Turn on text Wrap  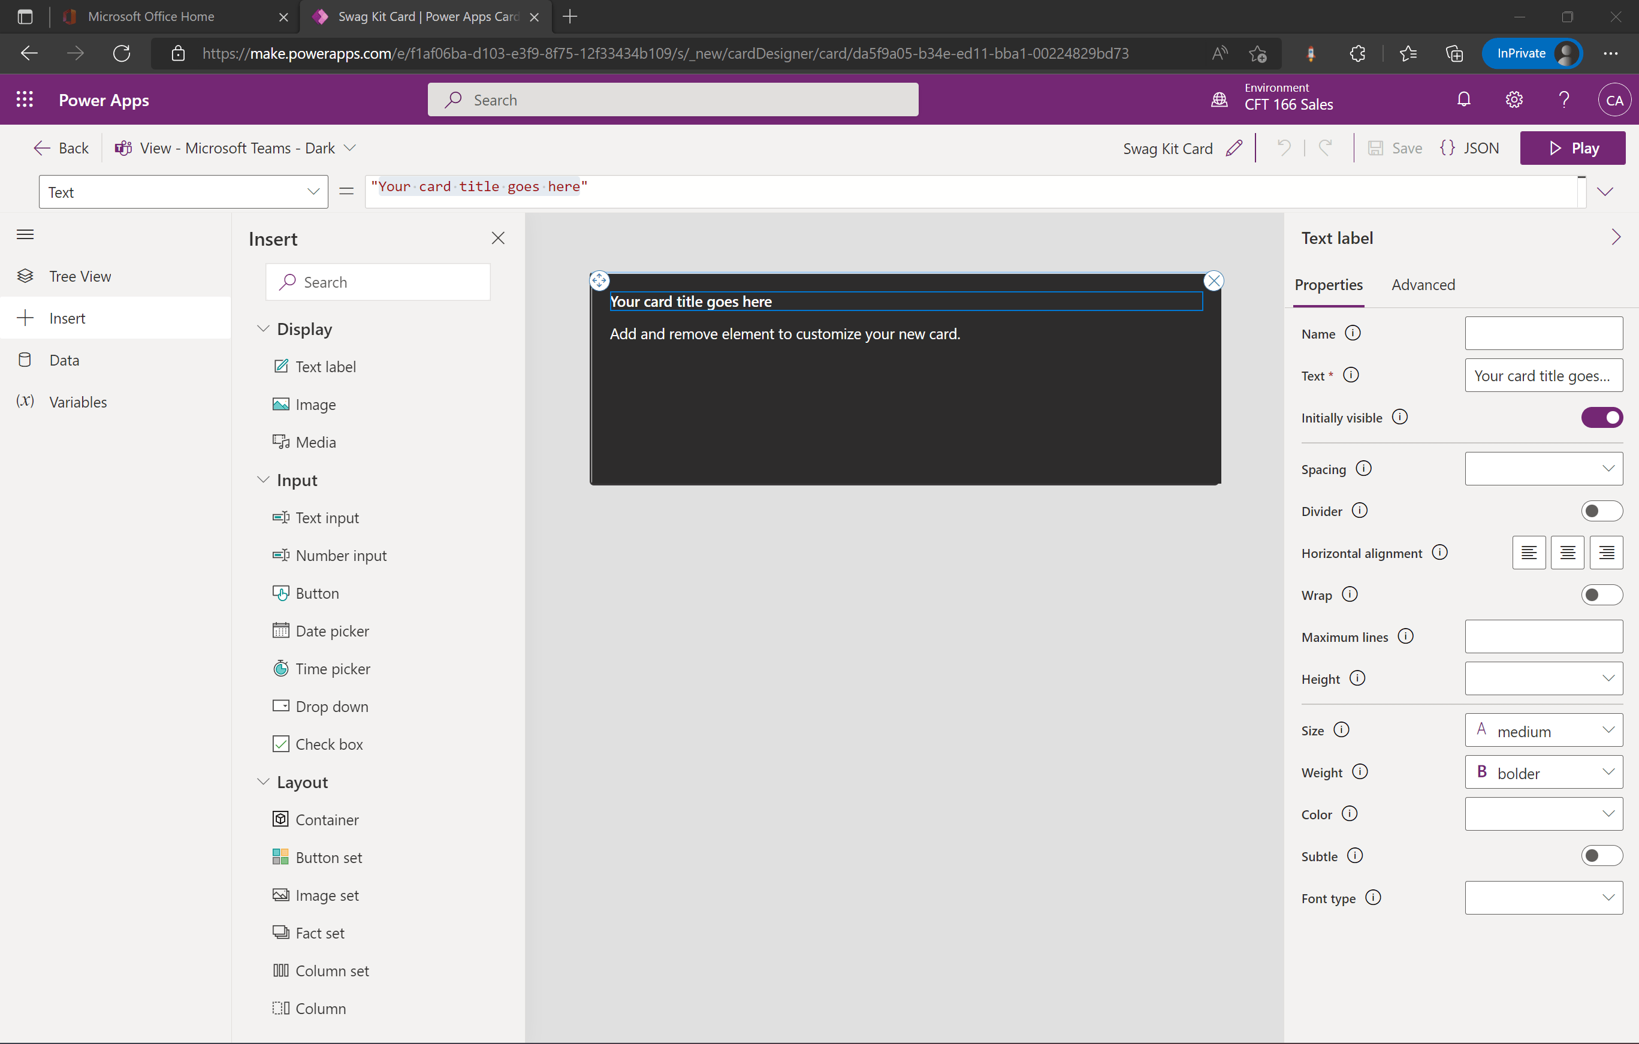1602,594
